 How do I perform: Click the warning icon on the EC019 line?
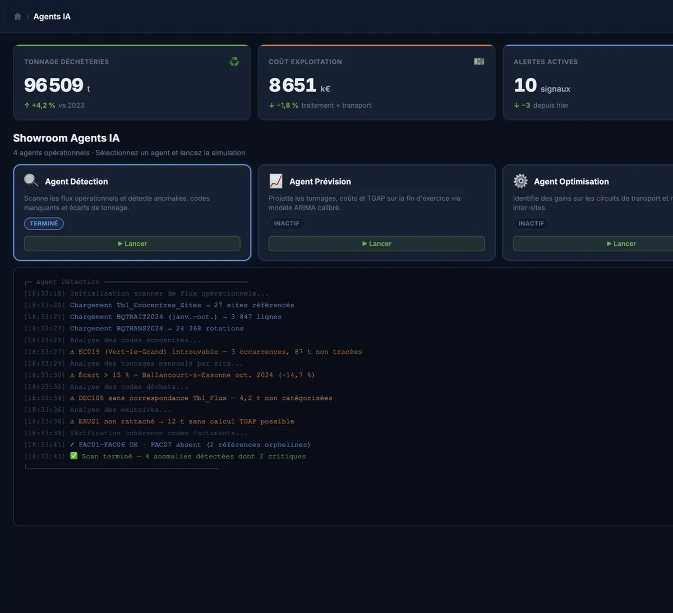coord(72,352)
